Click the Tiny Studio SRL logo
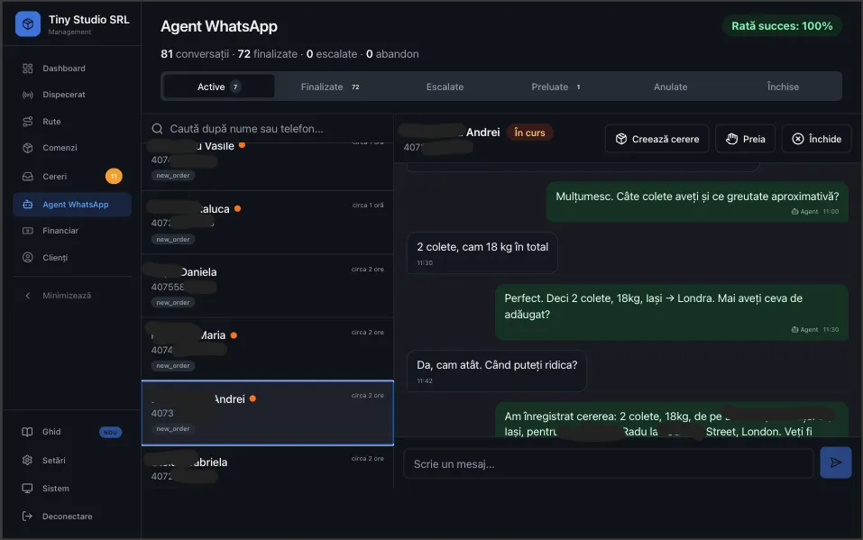 (x=27, y=23)
